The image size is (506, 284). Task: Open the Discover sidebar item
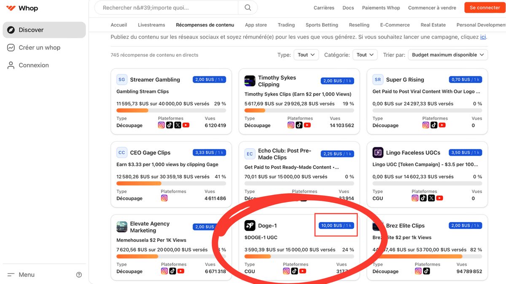click(44, 30)
